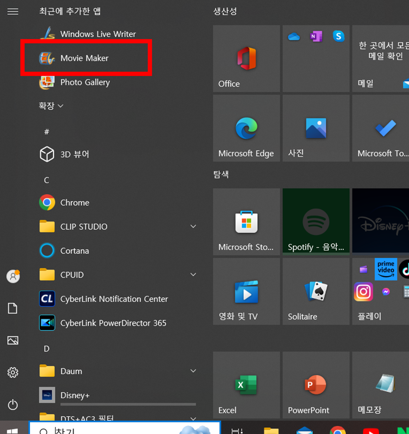Click the # letter header

[x=47, y=132]
